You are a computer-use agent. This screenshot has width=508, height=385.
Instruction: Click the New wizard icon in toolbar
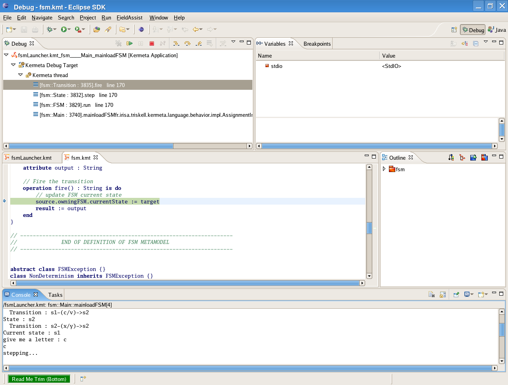[x=9, y=29]
